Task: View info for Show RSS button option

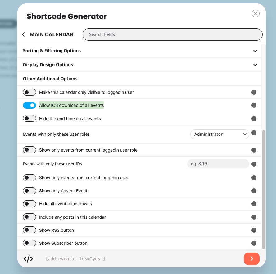Action: click(254, 230)
